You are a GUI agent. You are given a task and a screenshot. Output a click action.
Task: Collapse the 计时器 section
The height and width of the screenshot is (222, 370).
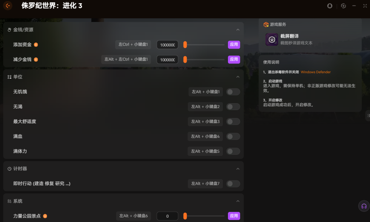(238, 169)
